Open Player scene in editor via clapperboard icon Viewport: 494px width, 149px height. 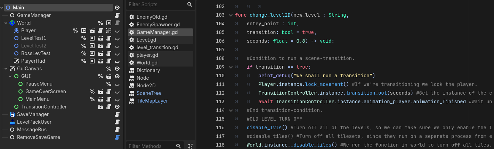click(x=92, y=30)
